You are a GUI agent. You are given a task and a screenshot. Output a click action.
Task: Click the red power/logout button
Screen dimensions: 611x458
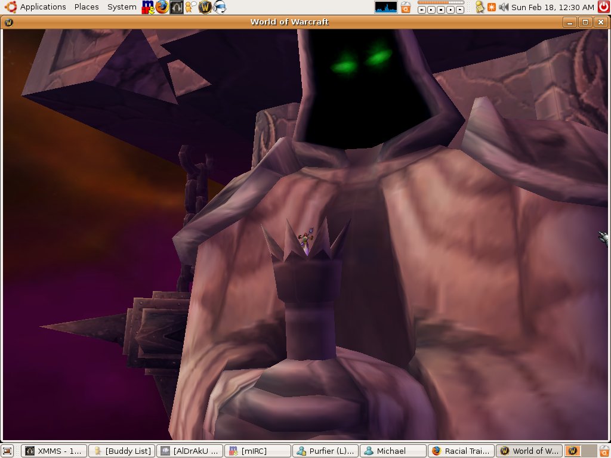tap(604, 7)
